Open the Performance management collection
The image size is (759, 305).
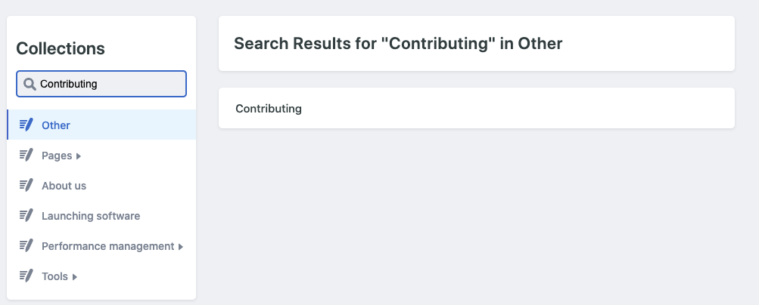click(107, 246)
